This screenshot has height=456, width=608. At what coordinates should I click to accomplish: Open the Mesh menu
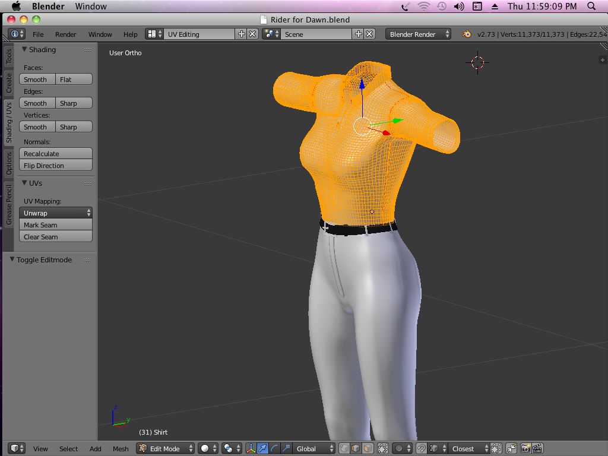(x=121, y=449)
